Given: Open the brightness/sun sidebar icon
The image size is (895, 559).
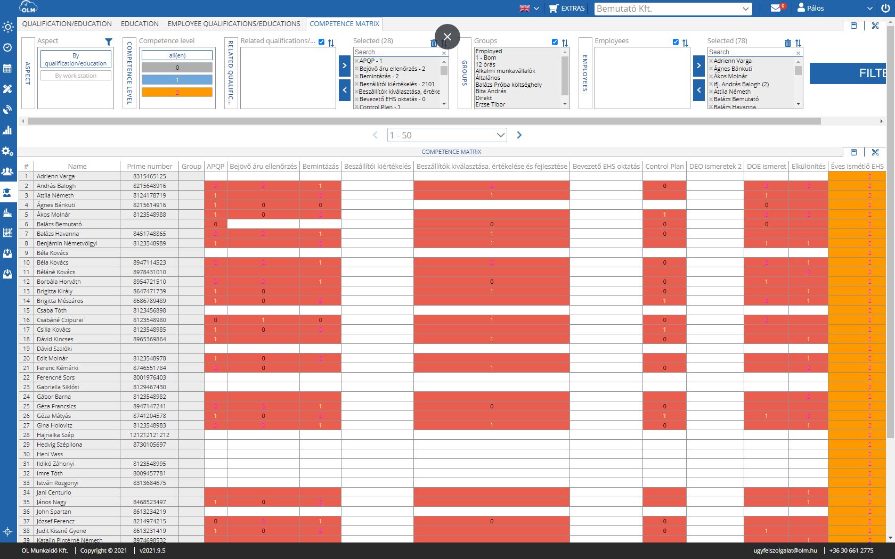Looking at the screenshot, I should 8,27.
